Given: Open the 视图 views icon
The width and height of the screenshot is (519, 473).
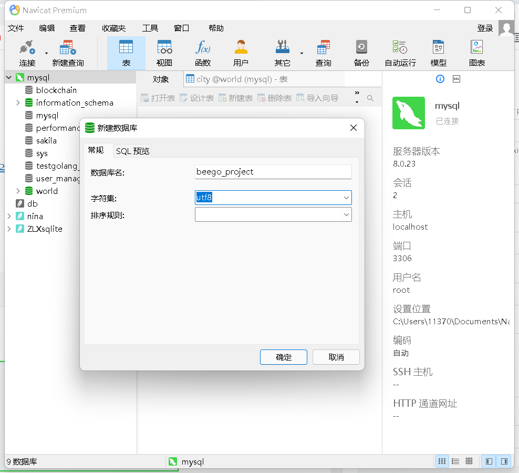Looking at the screenshot, I should [x=164, y=53].
